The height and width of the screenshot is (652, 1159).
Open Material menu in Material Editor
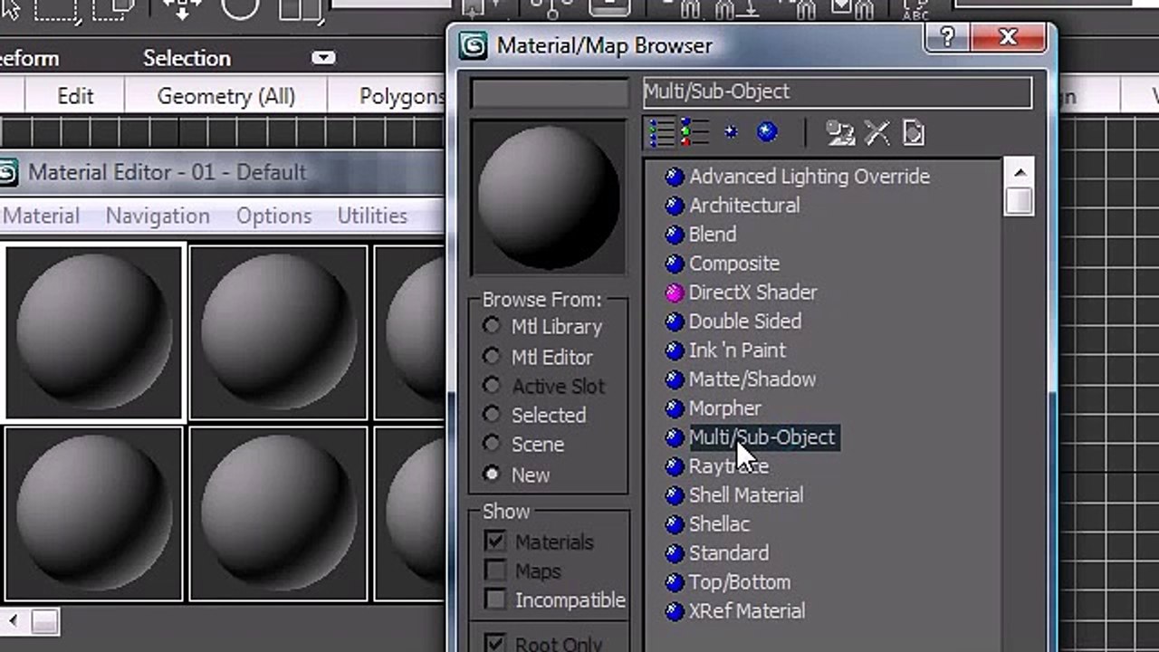click(41, 216)
